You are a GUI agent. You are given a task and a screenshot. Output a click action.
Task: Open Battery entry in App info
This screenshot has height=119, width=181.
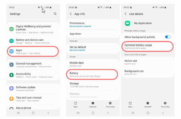click(x=92, y=74)
